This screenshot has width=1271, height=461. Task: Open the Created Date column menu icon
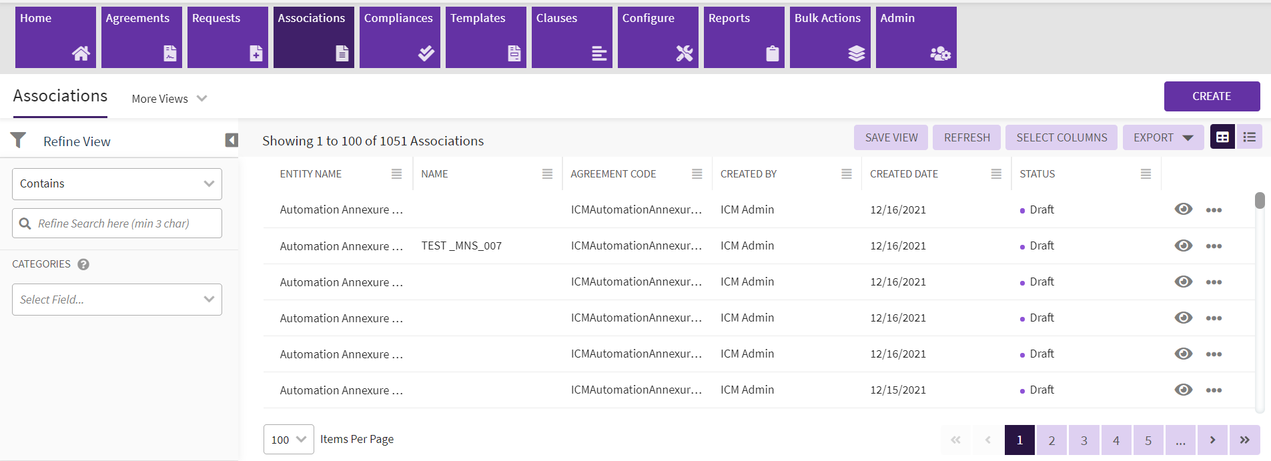pyautogui.click(x=996, y=174)
